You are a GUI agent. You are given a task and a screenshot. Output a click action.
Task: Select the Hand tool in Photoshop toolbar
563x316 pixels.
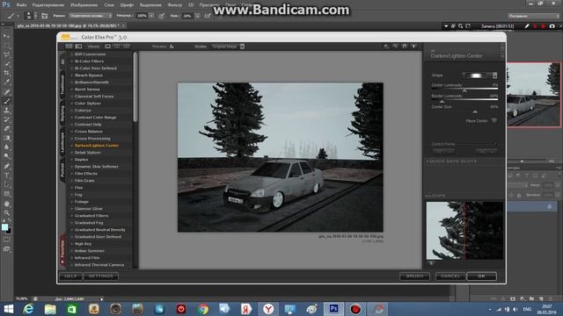(6, 204)
